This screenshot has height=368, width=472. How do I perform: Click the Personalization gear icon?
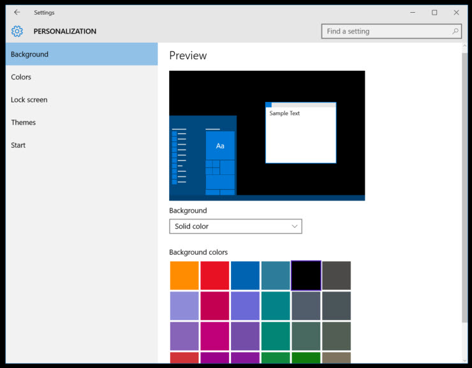coord(17,31)
